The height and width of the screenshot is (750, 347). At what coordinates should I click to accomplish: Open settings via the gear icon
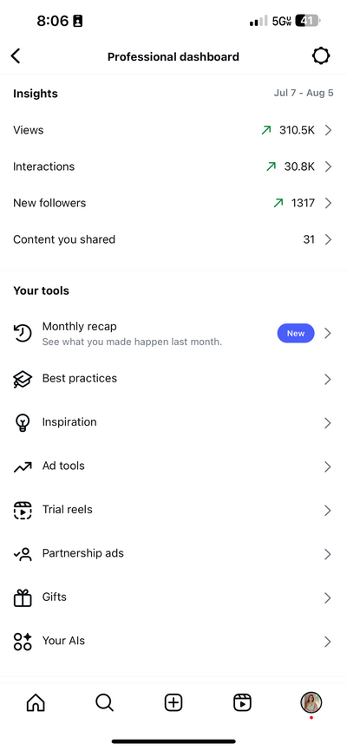pyautogui.click(x=321, y=56)
